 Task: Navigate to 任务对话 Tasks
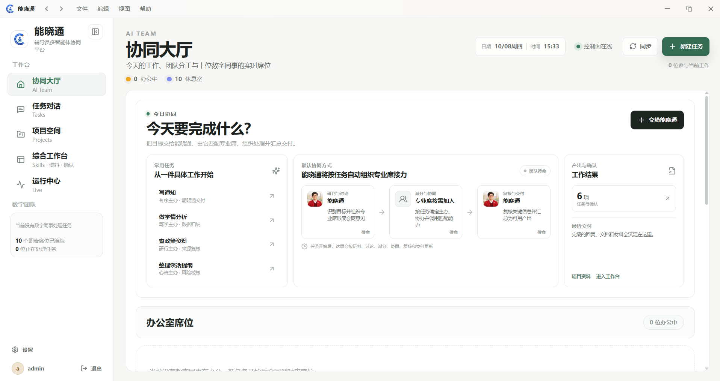click(57, 109)
